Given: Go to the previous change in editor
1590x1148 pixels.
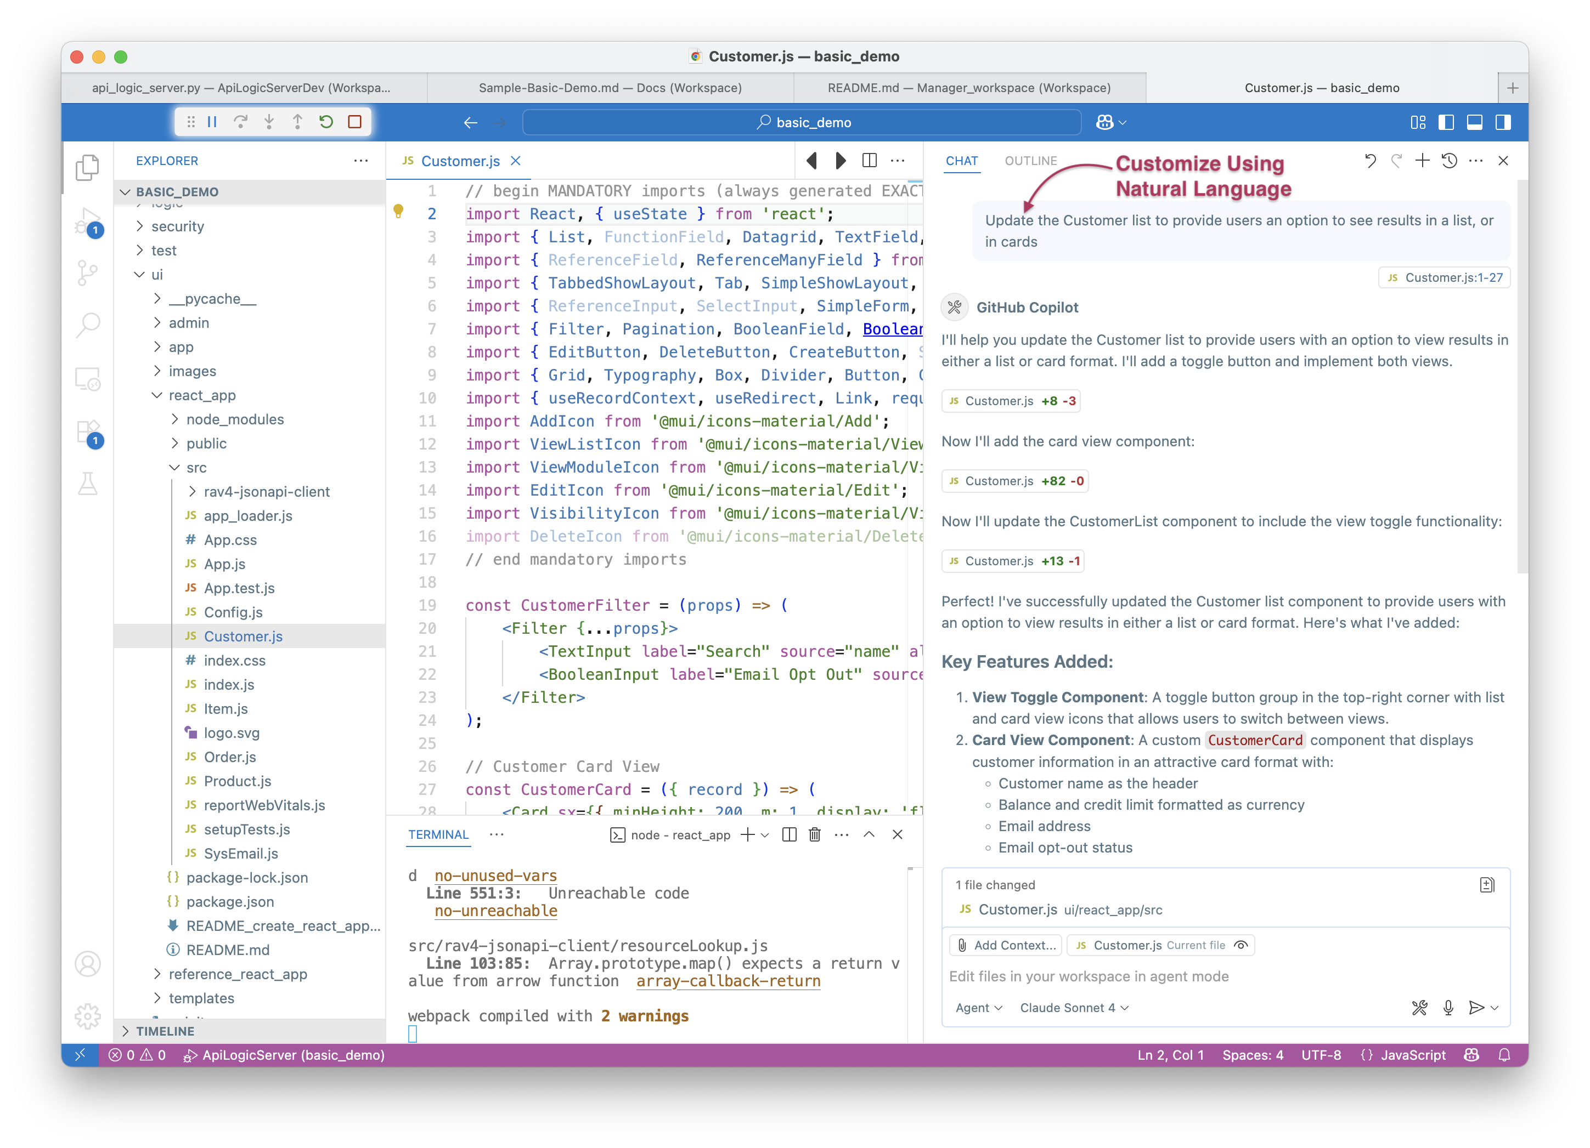Looking at the screenshot, I should point(812,161).
